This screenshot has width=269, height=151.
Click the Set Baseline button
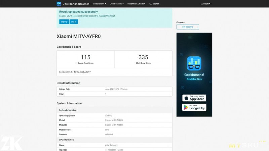point(188,27)
